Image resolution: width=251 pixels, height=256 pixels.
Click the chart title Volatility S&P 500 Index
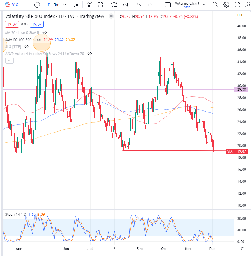click(30, 16)
